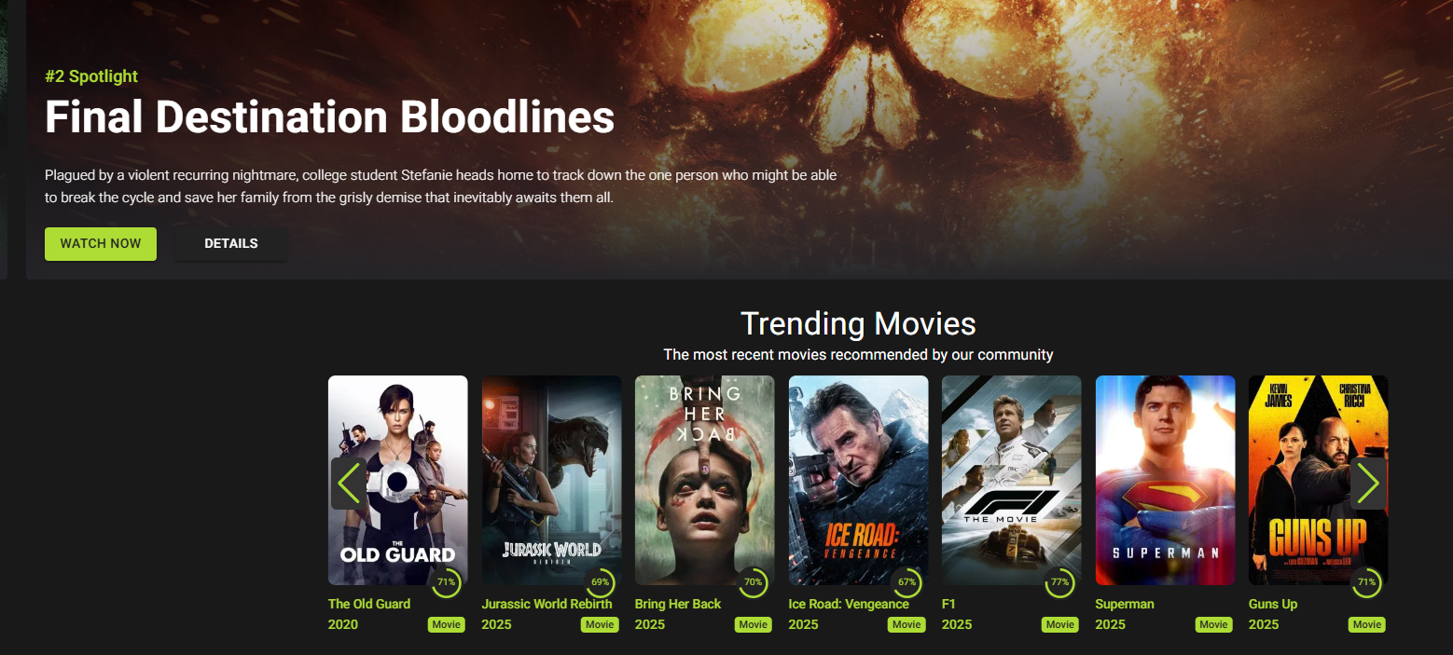Click the 70% rating circle on Bring Her Back

point(753,582)
